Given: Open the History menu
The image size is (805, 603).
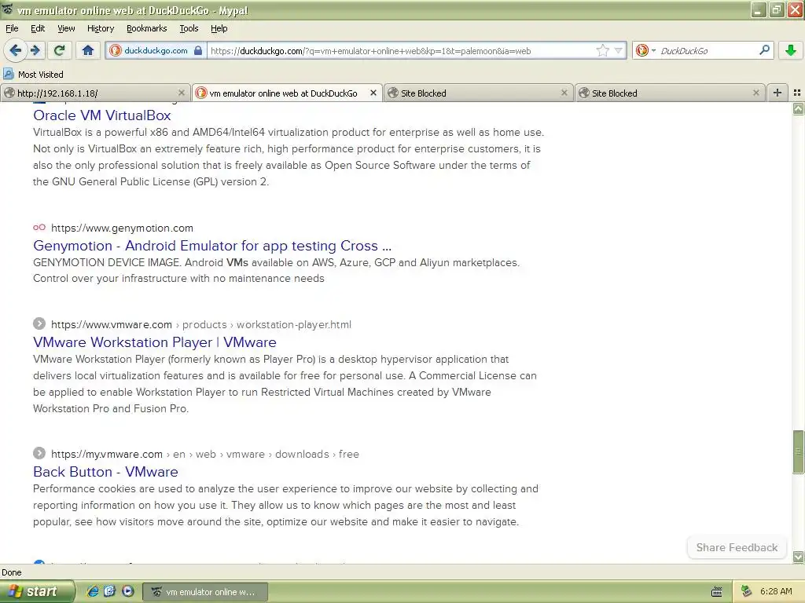Looking at the screenshot, I should tap(100, 28).
